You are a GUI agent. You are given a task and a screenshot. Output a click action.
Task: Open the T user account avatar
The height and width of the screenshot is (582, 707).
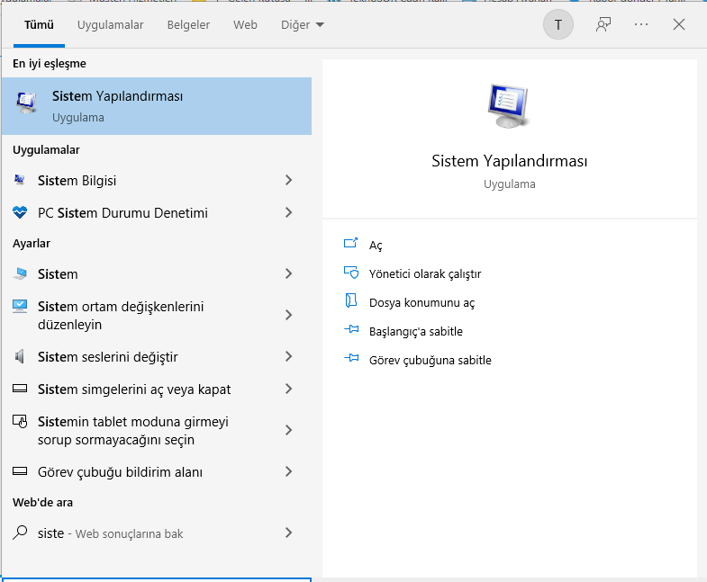(x=558, y=24)
